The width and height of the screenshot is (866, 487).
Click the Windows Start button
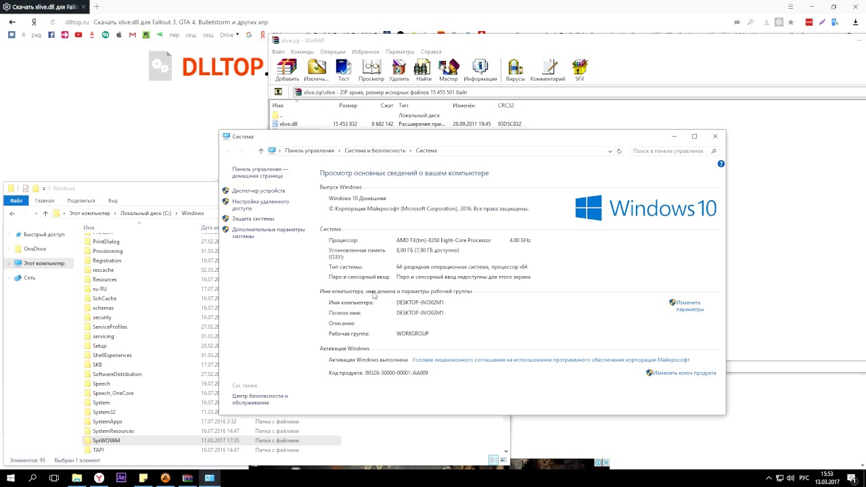click(x=11, y=478)
